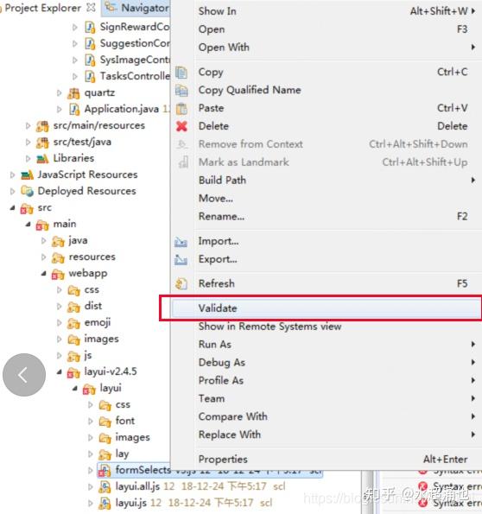Click the src folder error icon

click(27, 208)
